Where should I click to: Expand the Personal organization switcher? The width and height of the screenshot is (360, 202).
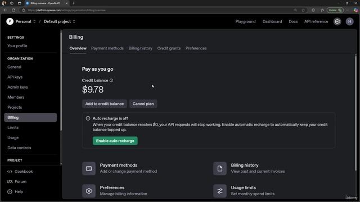point(34,21)
